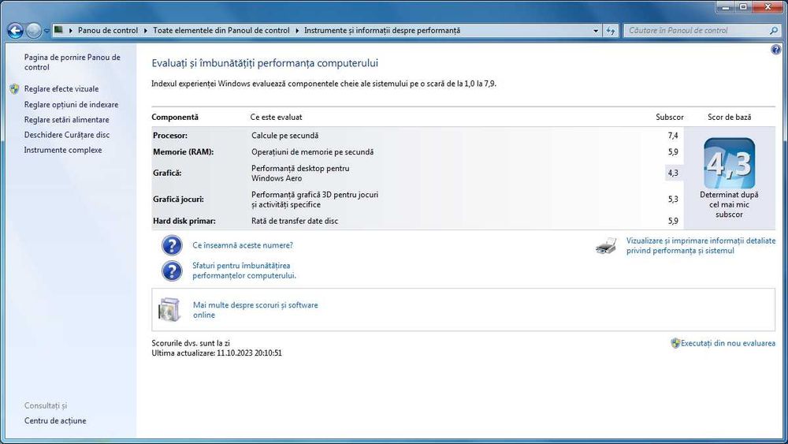The image size is (788, 444).
Task: Close the window with red X
Action: coord(768,7)
